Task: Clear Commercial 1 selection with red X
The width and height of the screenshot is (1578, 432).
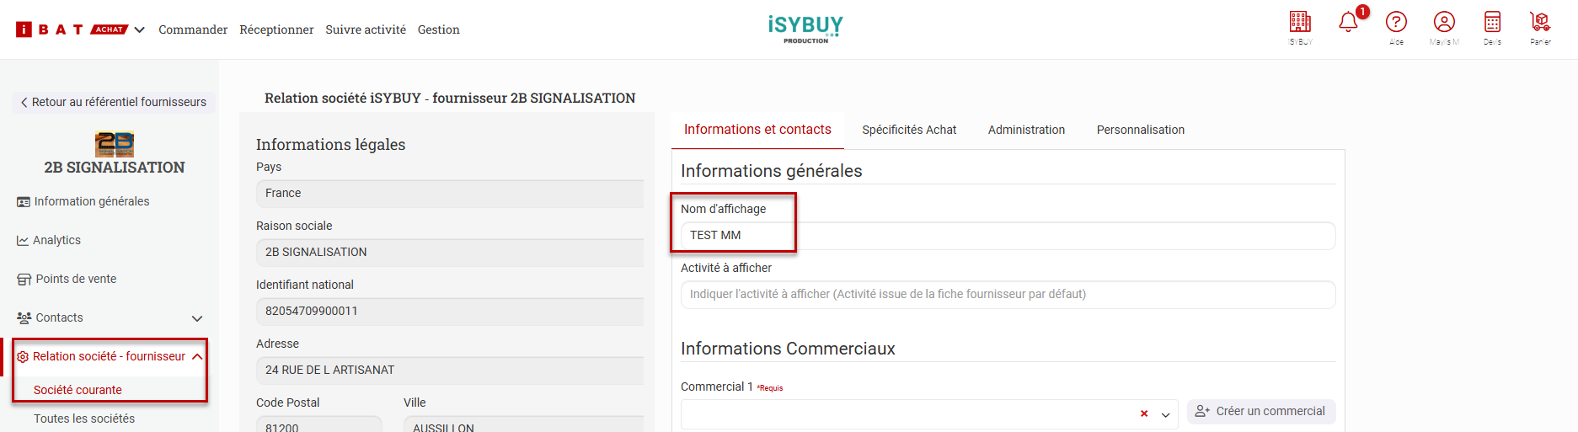Action: [1144, 413]
